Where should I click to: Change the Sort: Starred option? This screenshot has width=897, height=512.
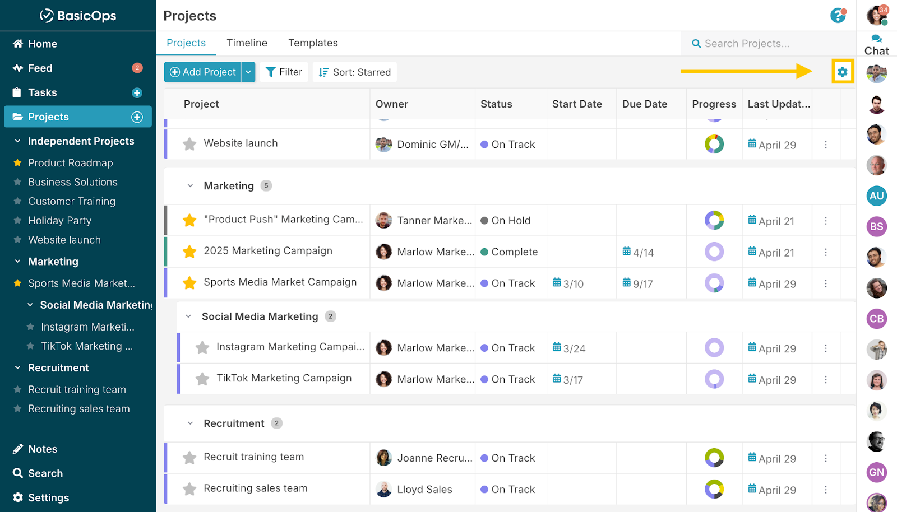[x=354, y=72]
